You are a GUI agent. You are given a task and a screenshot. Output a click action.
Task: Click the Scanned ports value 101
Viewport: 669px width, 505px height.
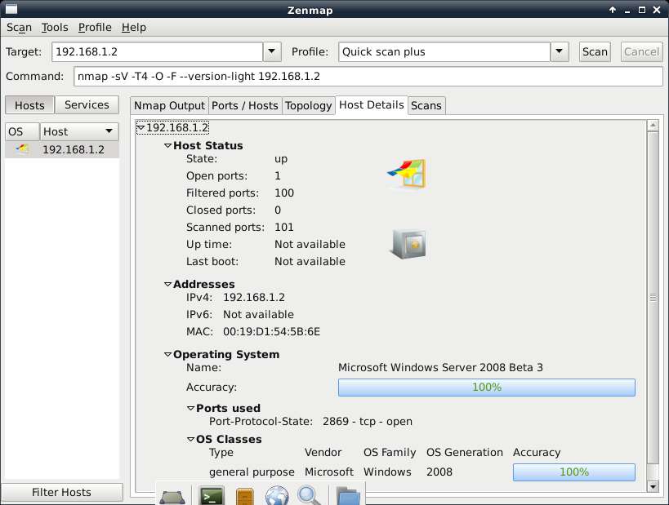coord(284,227)
